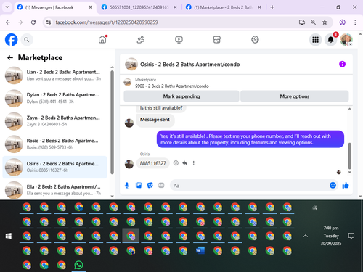The image size is (363, 272).
Task: Open the Chrome three-dot menu
Action: pyautogui.click(x=355, y=22)
